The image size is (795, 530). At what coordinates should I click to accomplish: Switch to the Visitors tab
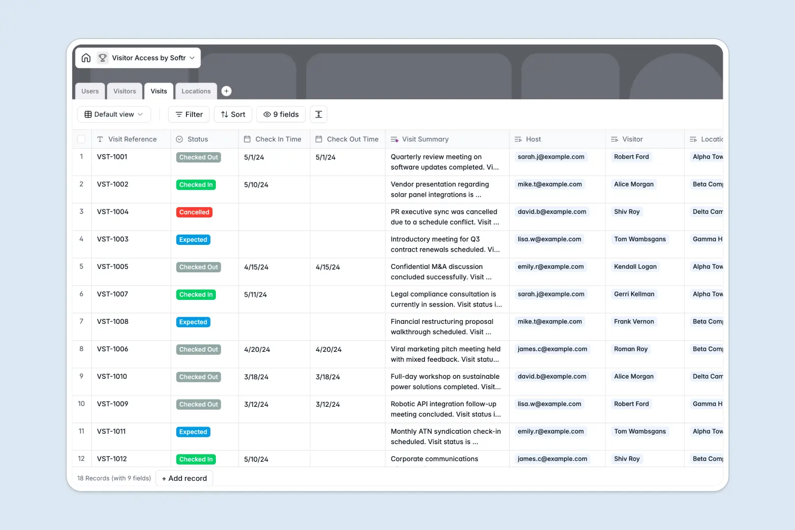pos(124,91)
